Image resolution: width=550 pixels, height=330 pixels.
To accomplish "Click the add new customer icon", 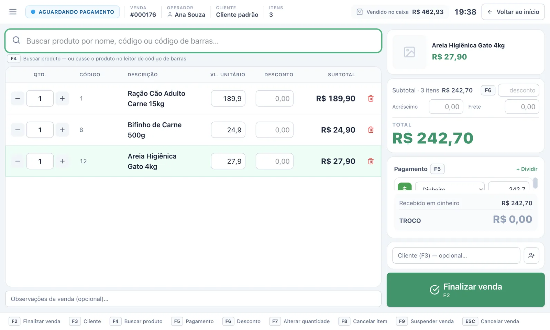I will point(531,255).
